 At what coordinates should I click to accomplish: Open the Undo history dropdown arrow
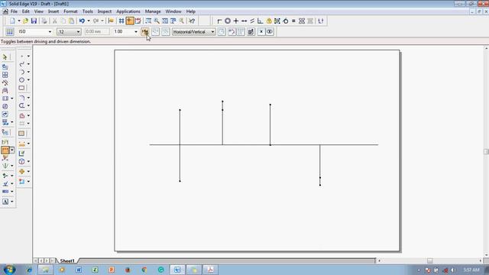click(89, 21)
